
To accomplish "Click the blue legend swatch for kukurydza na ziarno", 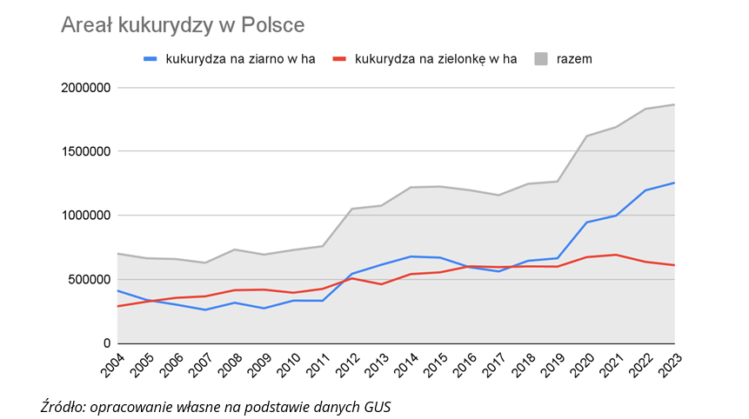I will tap(150, 59).
